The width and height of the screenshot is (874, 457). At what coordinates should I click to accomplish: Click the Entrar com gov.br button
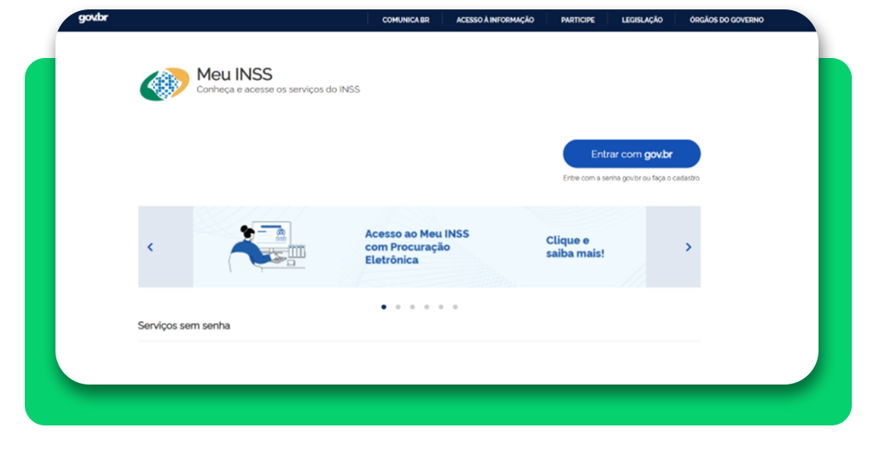click(x=632, y=154)
